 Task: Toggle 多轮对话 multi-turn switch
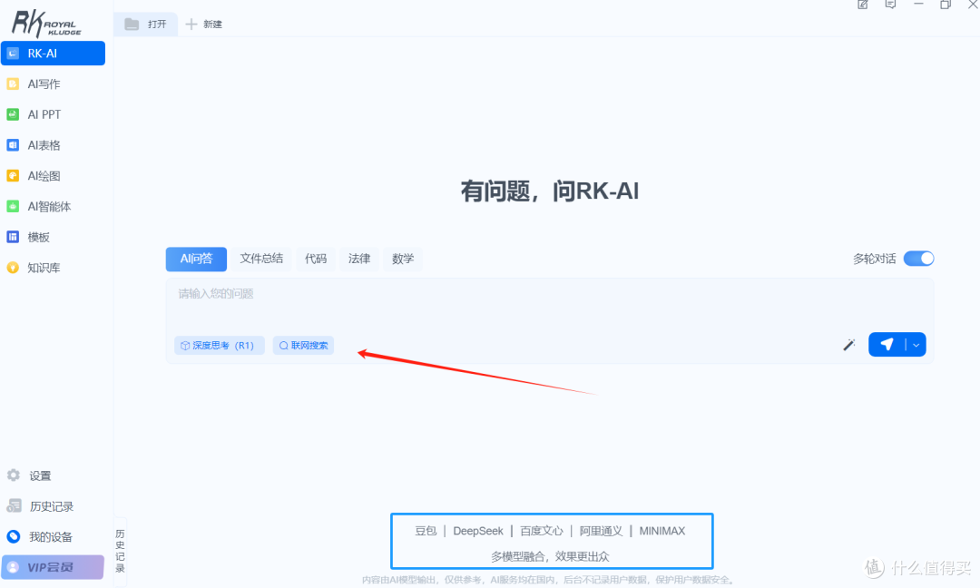[x=918, y=259]
